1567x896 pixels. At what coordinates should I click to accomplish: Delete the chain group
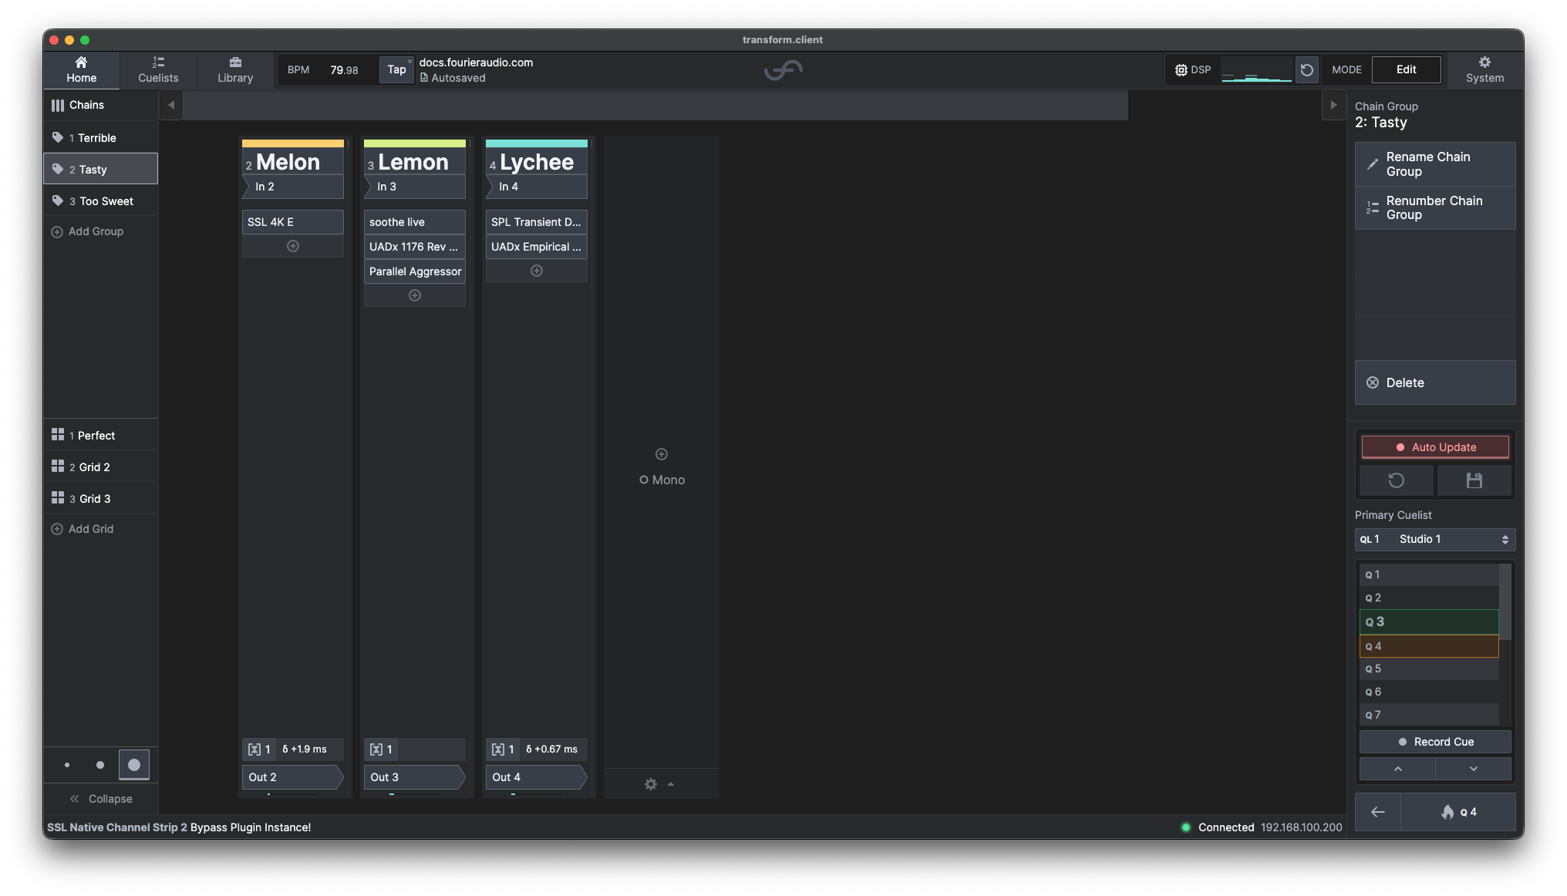click(x=1435, y=383)
